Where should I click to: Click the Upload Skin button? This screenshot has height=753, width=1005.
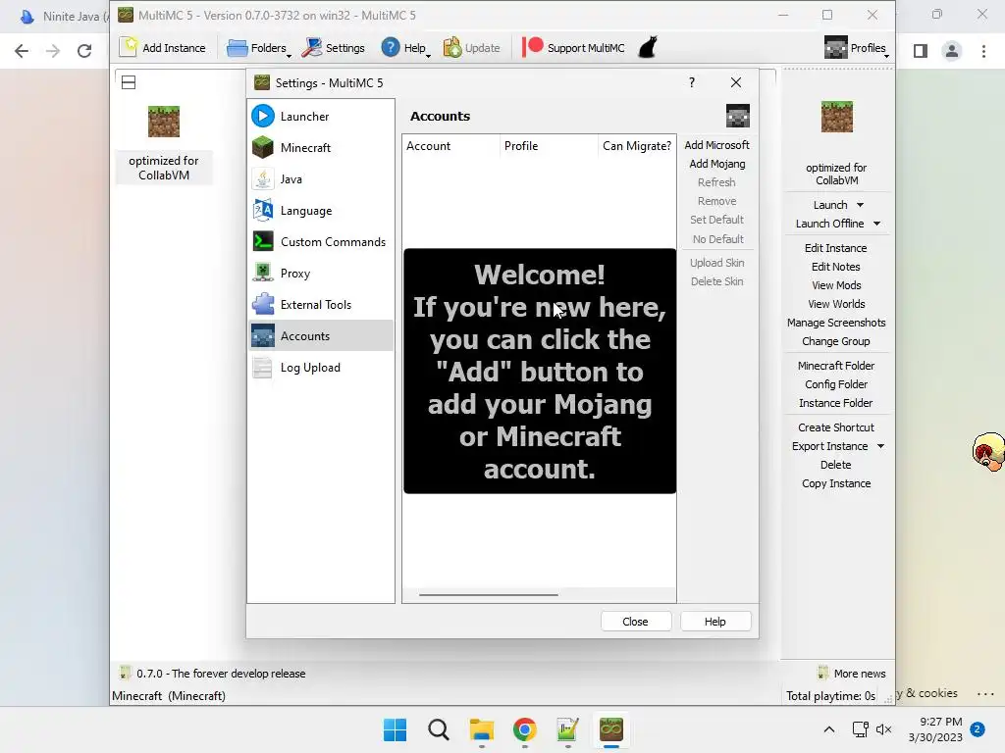(716, 263)
